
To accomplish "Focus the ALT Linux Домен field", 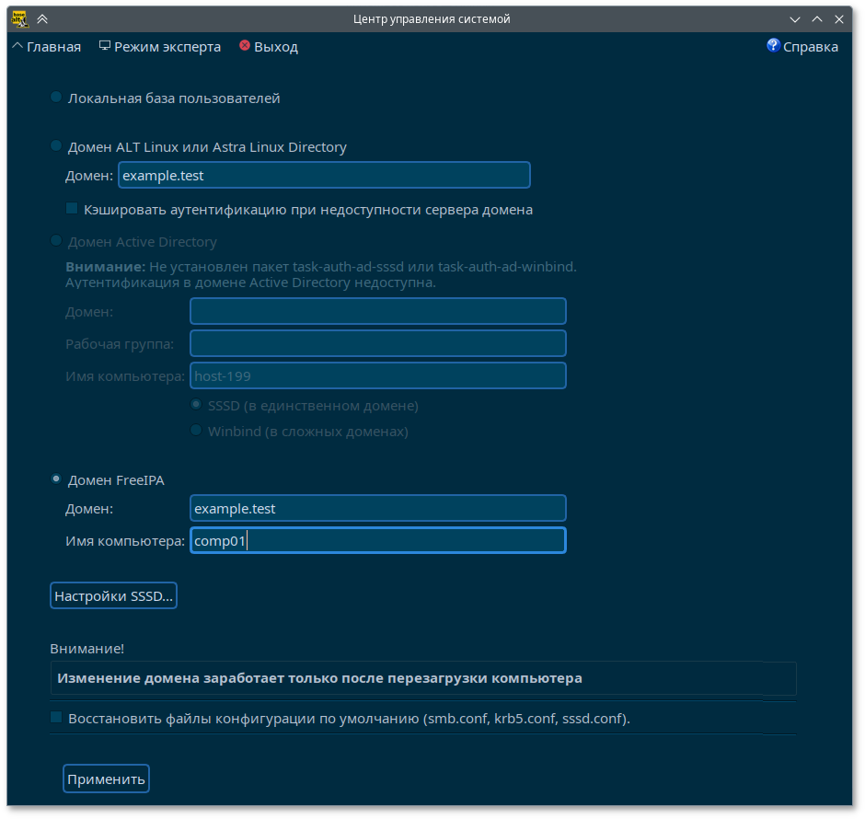I will (324, 175).
